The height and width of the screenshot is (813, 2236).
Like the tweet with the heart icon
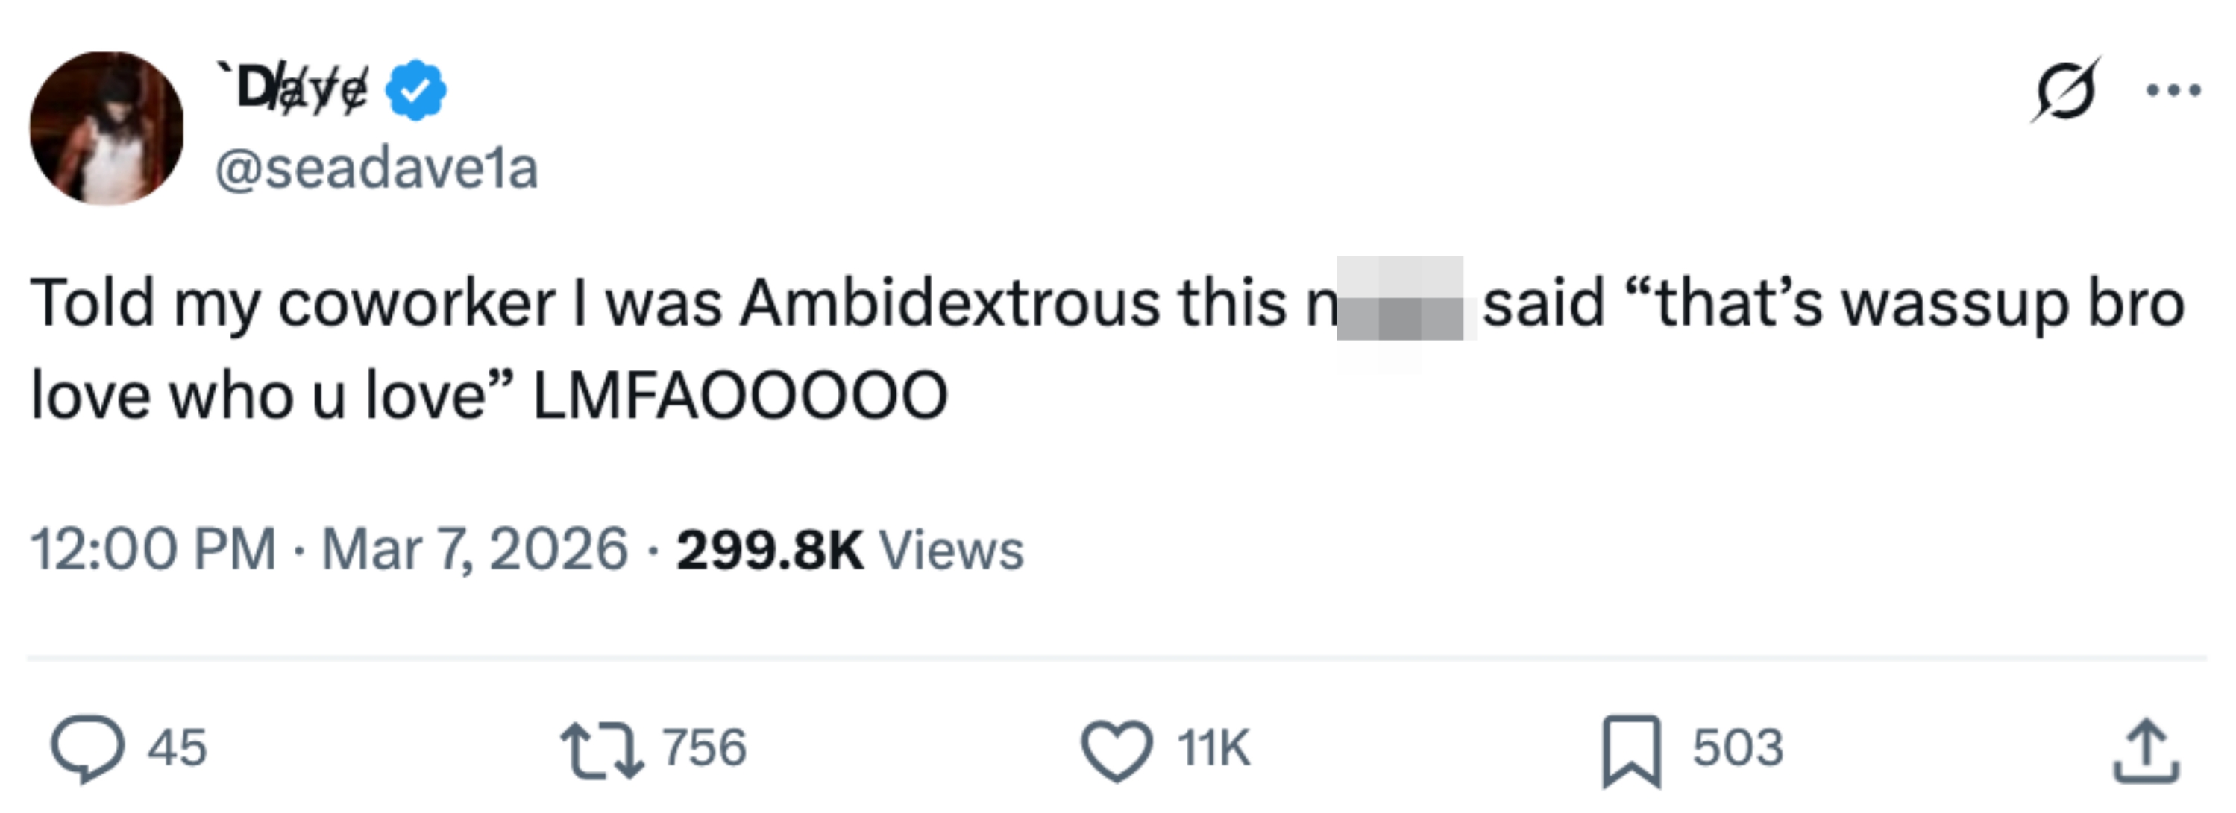point(1117,750)
